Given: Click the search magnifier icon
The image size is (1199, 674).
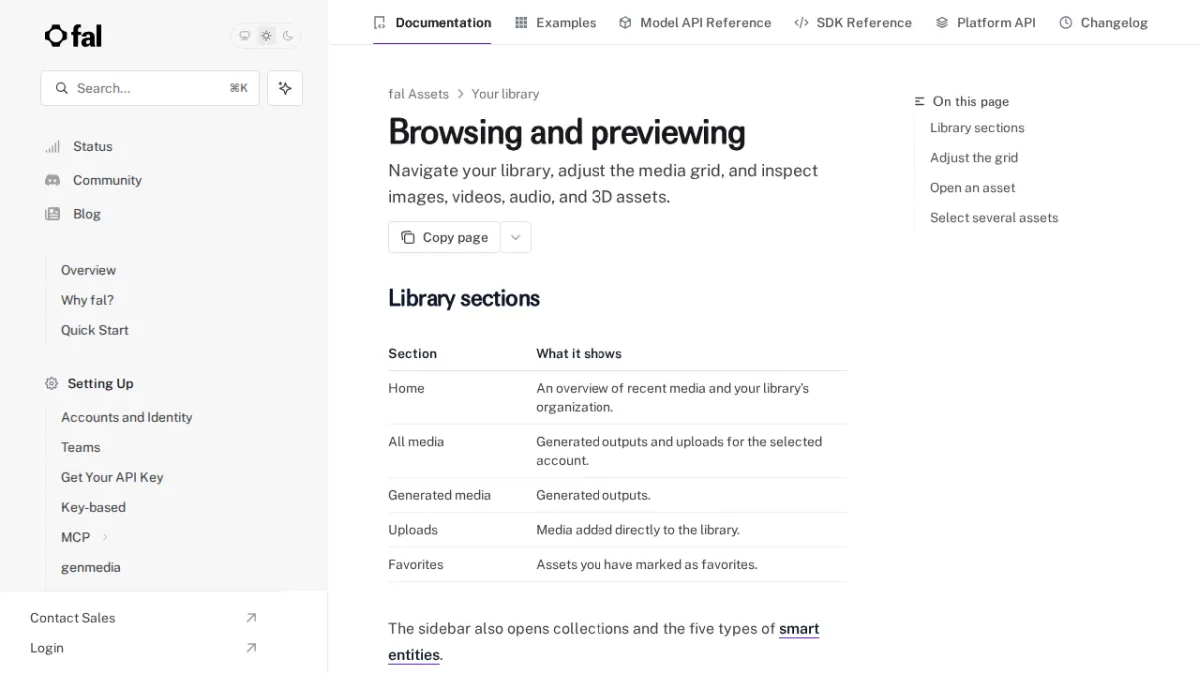Looking at the screenshot, I should (x=62, y=88).
